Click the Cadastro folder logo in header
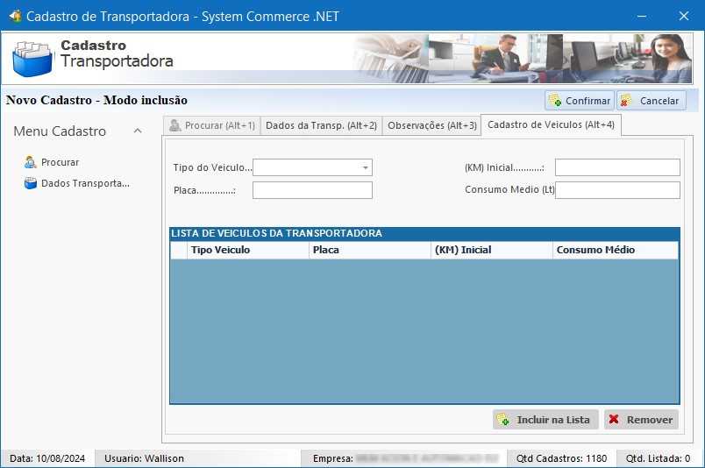Image resolution: width=705 pixels, height=468 pixels. point(32,60)
